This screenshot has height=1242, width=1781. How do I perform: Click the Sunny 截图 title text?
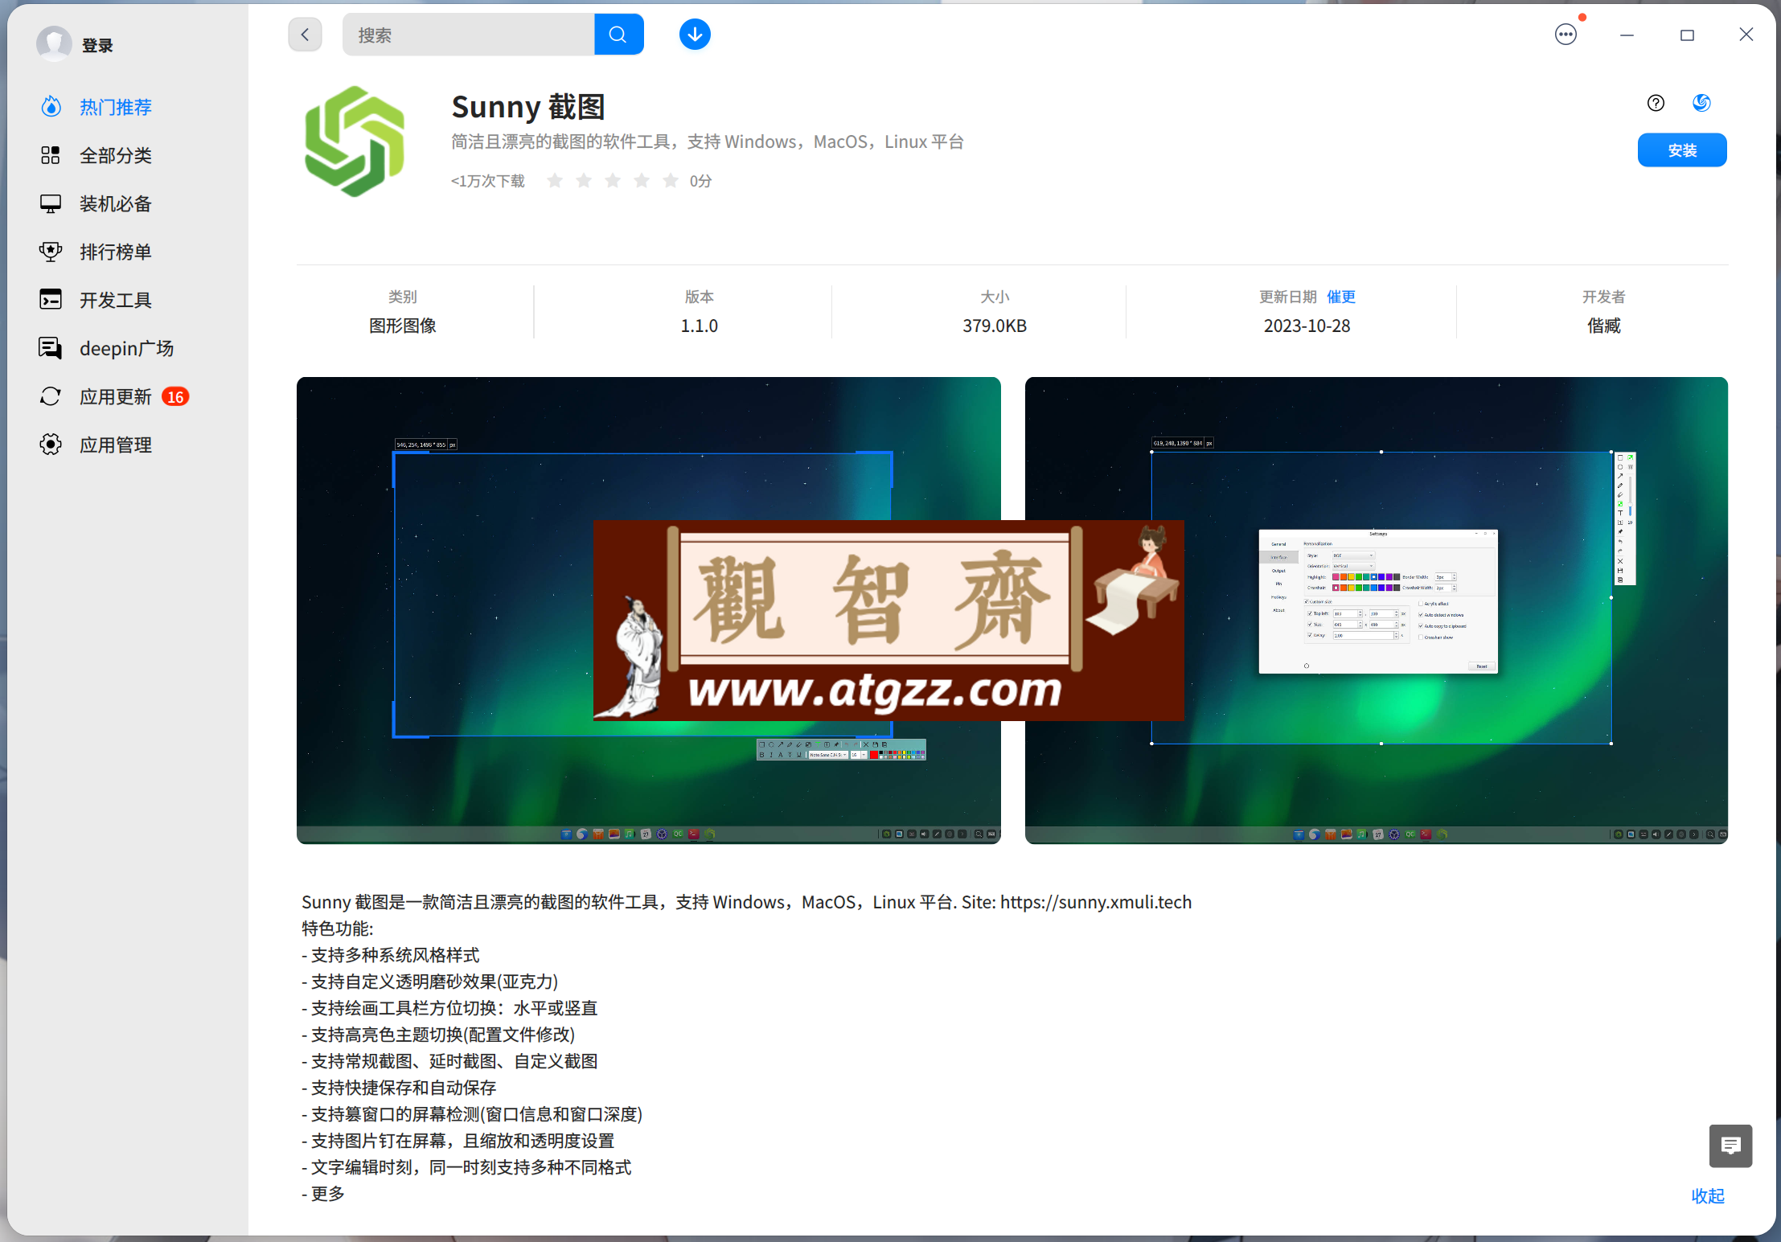pyautogui.click(x=527, y=106)
